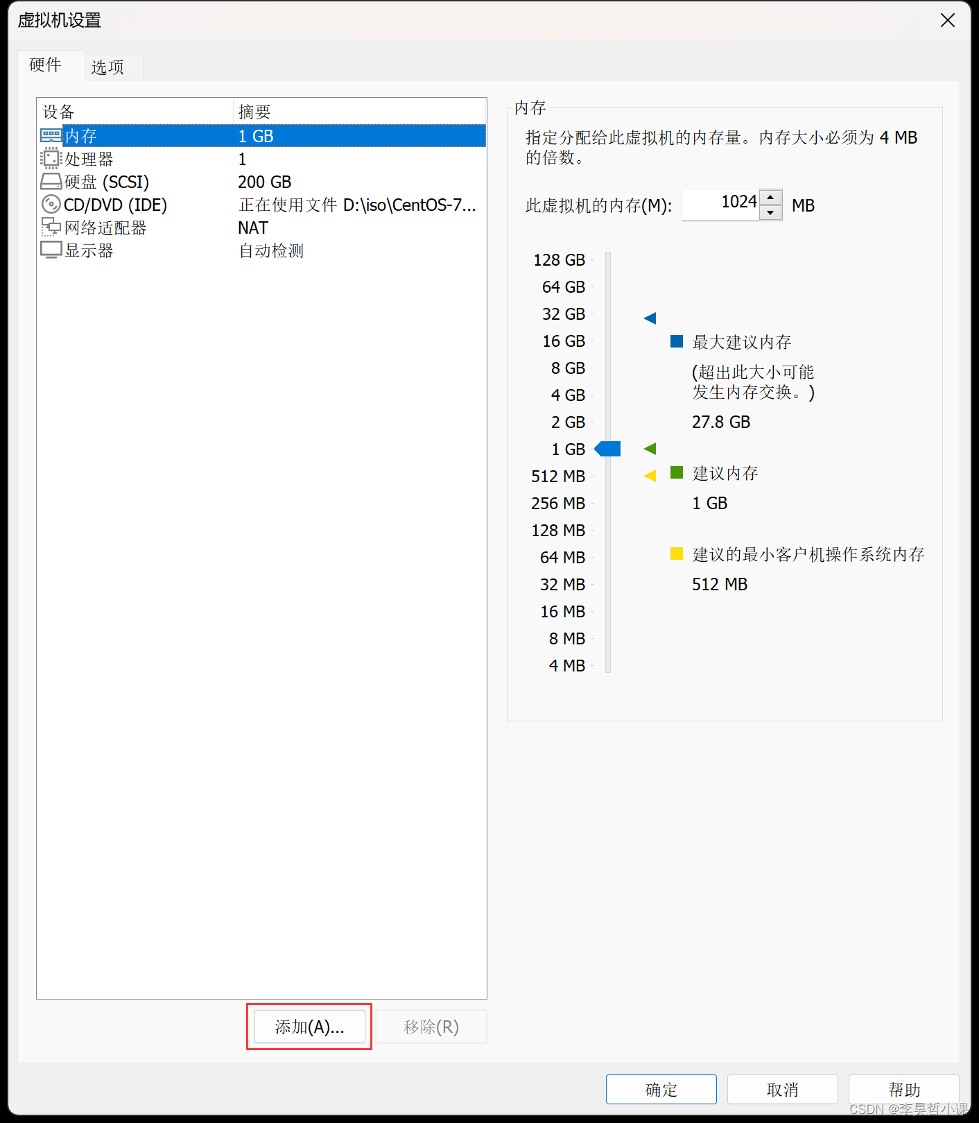Click the memory (内存) device icon
Image resolution: width=979 pixels, height=1123 pixels.
(x=51, y=135)
